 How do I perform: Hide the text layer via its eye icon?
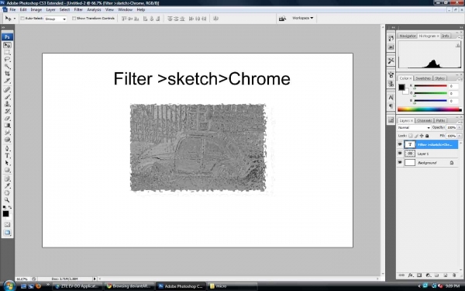pyautogui.click(x=400, y=144)
